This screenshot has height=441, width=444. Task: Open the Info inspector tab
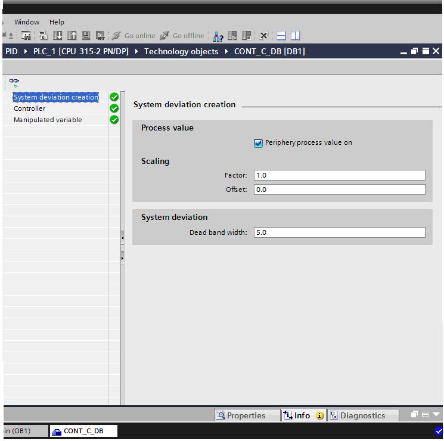click(x=303, y=415)
